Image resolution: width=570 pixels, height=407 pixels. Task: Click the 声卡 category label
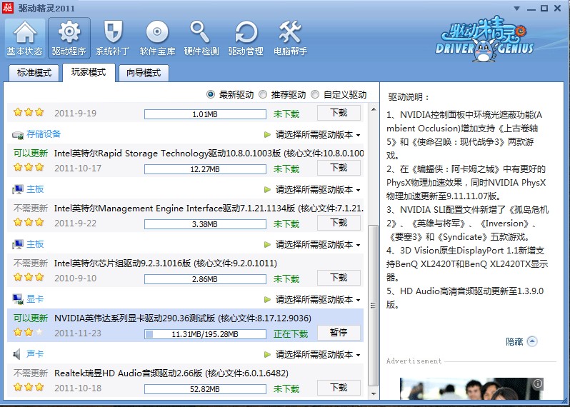coord(35,354)
